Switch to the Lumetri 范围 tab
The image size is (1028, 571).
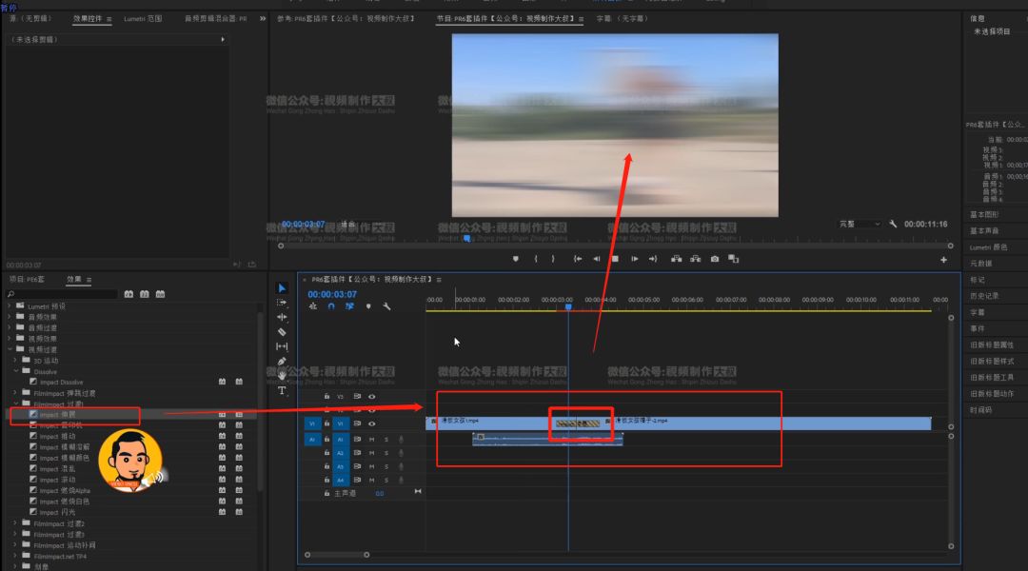coord(143,18)
